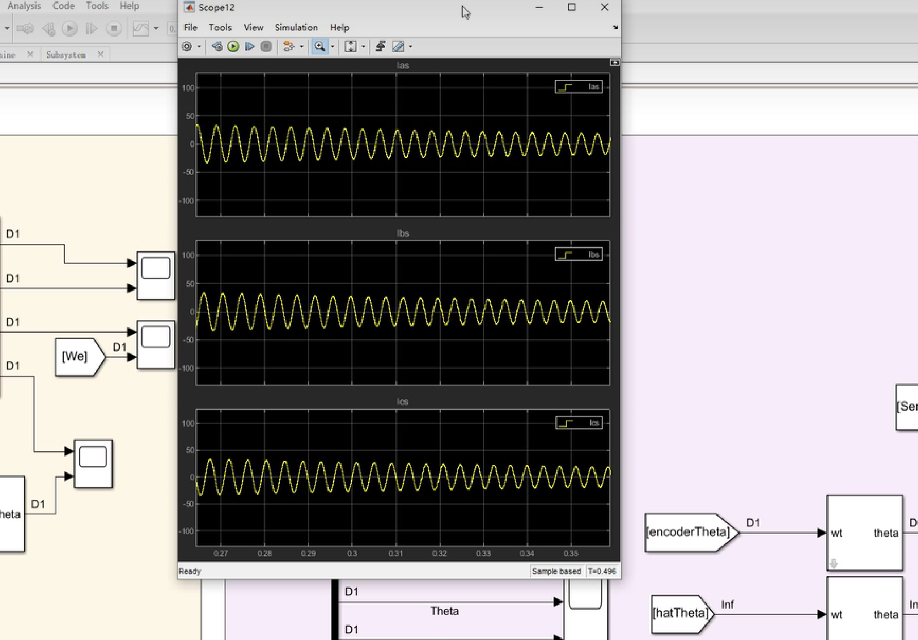918x640 pixels.
Task: Click the Step Forward button in Scope12
Action: click(x=250, y=47)
